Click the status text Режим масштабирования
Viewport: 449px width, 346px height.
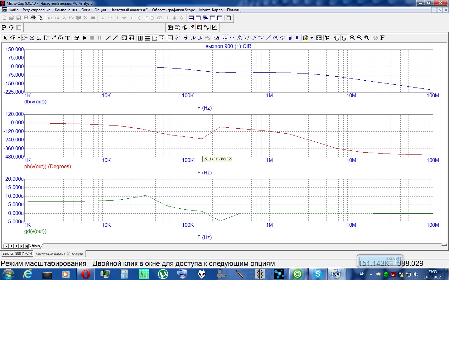(x=43, y=263)
